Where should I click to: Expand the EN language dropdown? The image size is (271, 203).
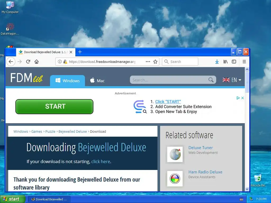coord(236,80)
